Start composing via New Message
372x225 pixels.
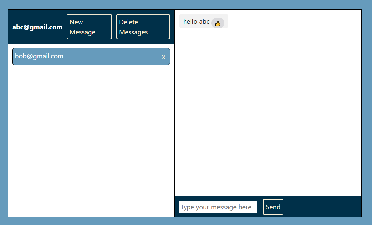point(89,27)
